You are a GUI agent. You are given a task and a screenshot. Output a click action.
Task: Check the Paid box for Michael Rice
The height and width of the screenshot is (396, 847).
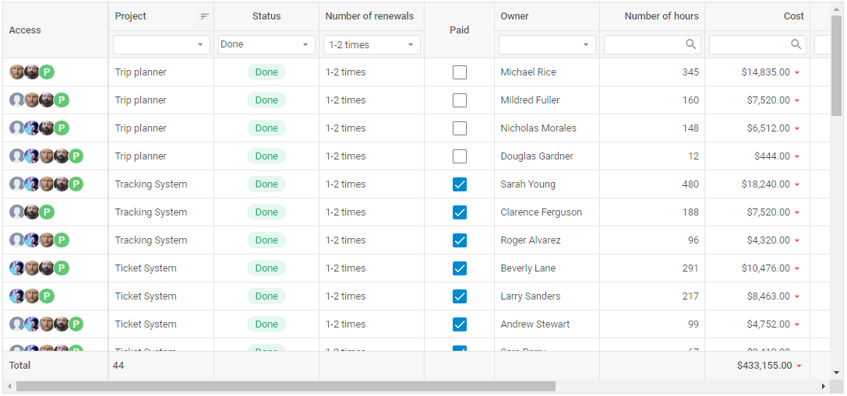460,72
